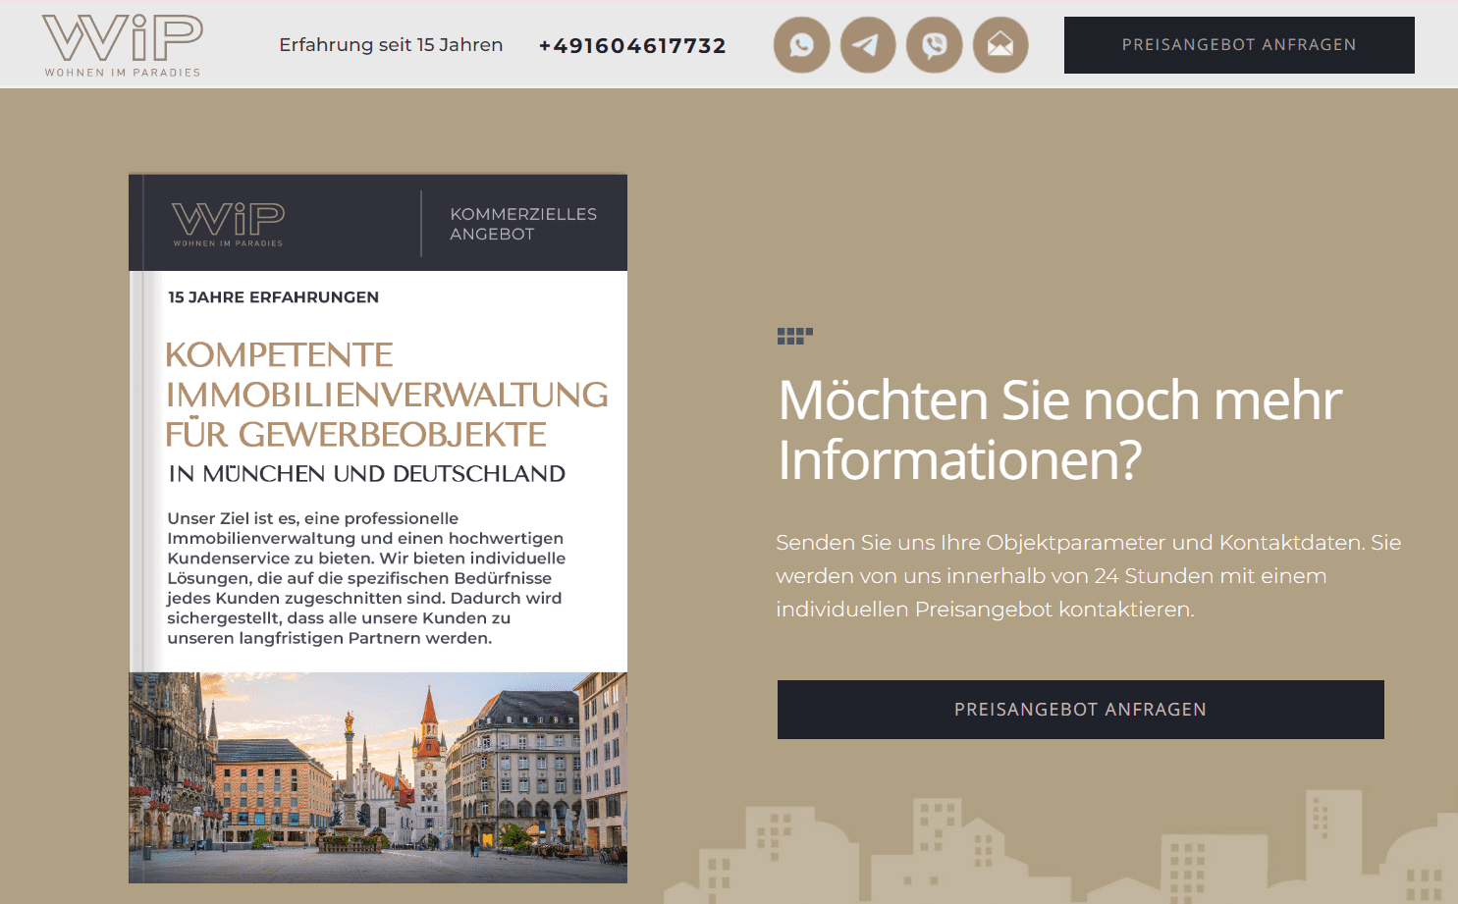
Task: Click the Munich Marienplatz photo on brochure
Action: point(378,777)
